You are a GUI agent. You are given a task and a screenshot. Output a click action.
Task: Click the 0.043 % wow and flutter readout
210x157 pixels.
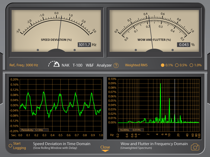point(183,44)
